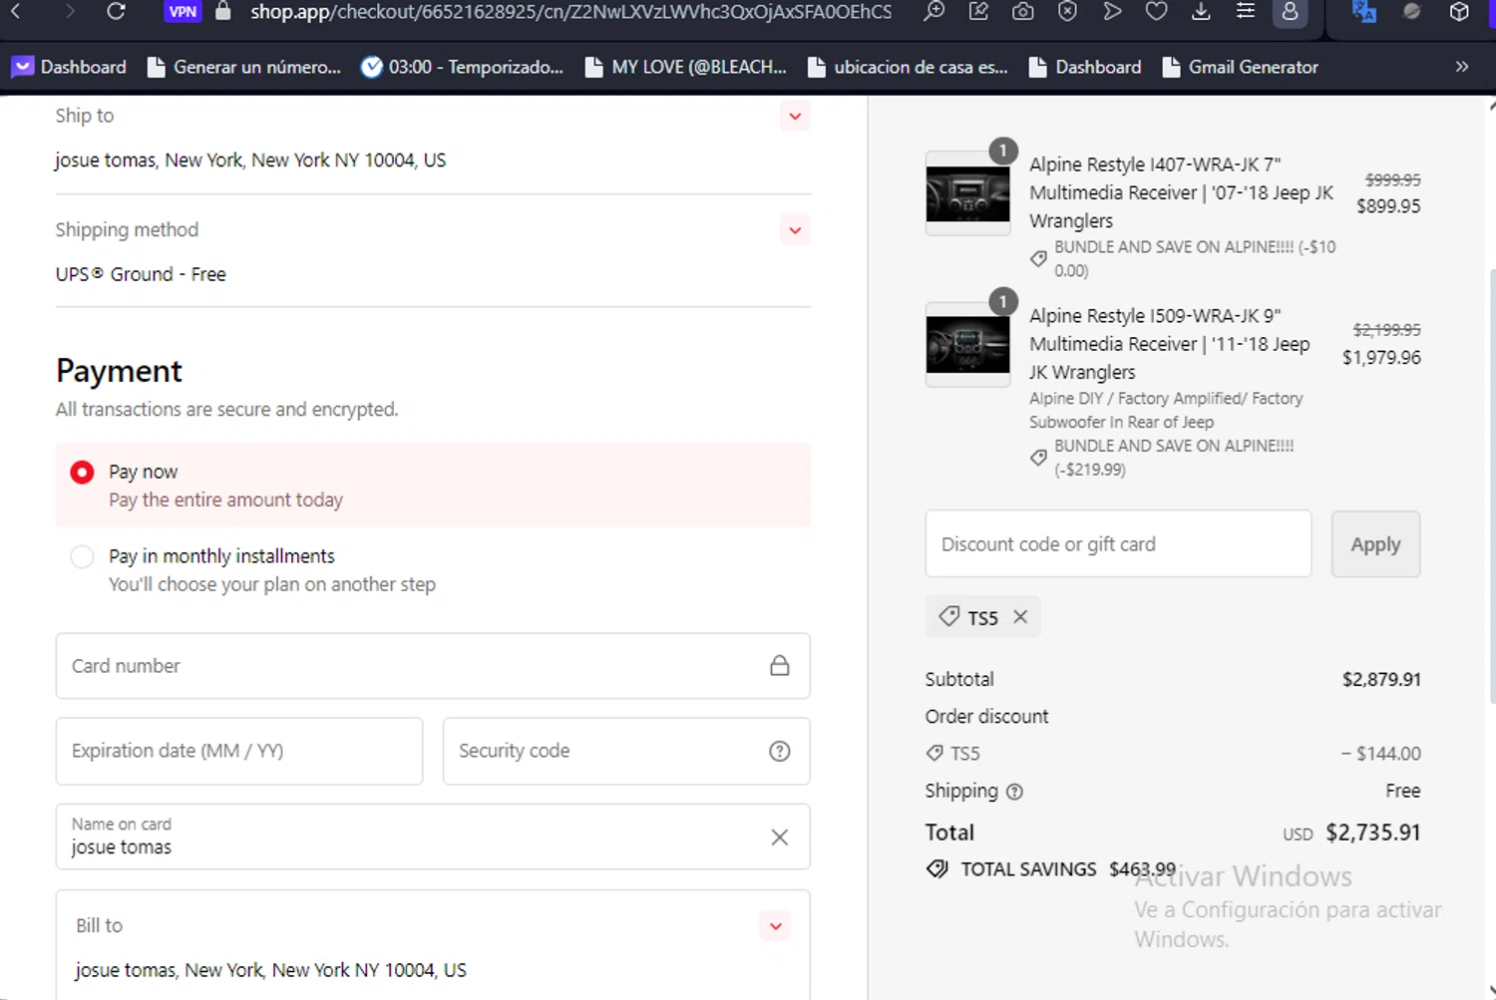1496x1000 pixels.
Task: Click the TS5 tag icon under Order discount
Action: [935, 753]
